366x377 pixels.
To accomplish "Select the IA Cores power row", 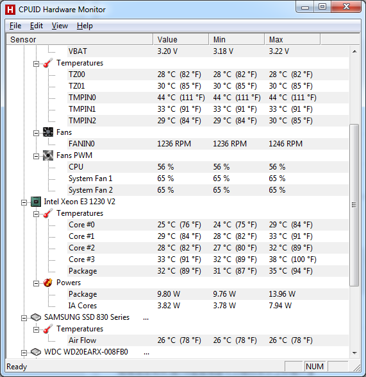I will 208,306.
